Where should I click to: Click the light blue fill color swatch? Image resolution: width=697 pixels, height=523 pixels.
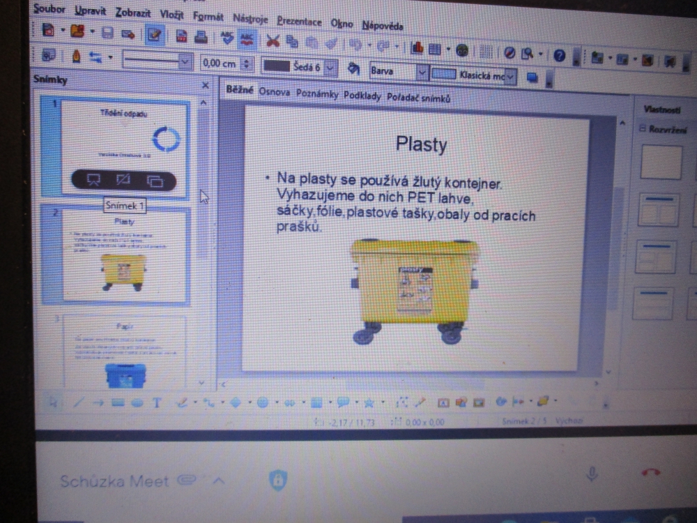click(444, 74)
